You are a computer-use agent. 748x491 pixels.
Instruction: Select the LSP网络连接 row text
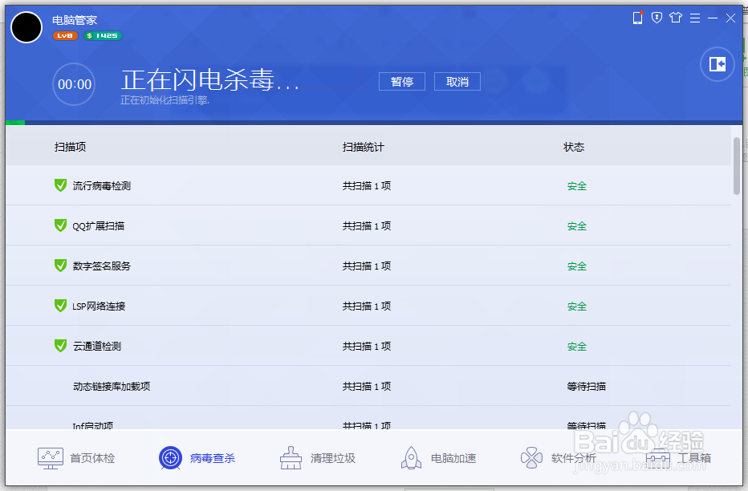tap(99, 306)
